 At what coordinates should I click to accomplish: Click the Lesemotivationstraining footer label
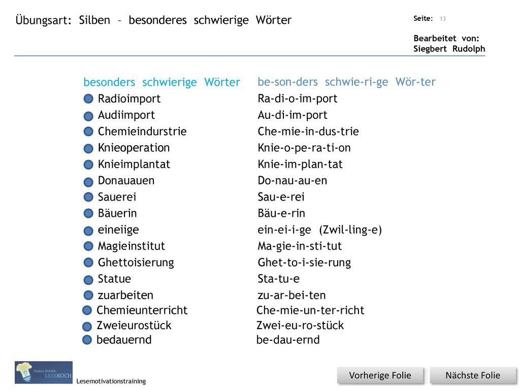point(111,381)
